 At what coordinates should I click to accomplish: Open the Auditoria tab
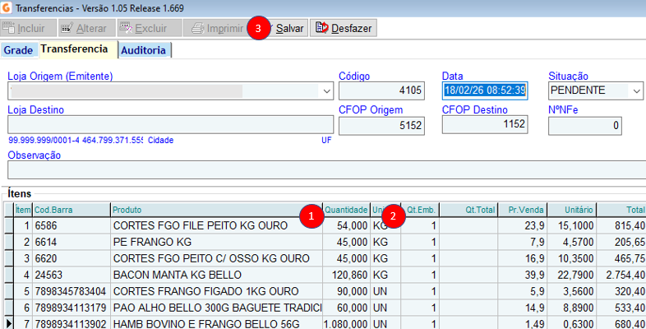click(x=144, y=50)
